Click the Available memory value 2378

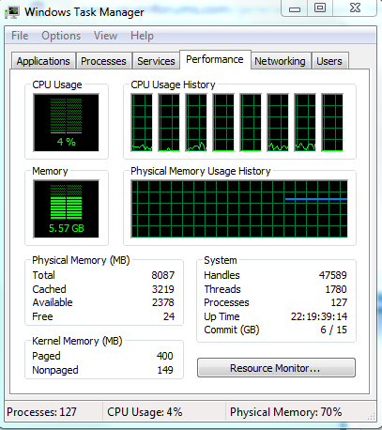tap(163, 302)
